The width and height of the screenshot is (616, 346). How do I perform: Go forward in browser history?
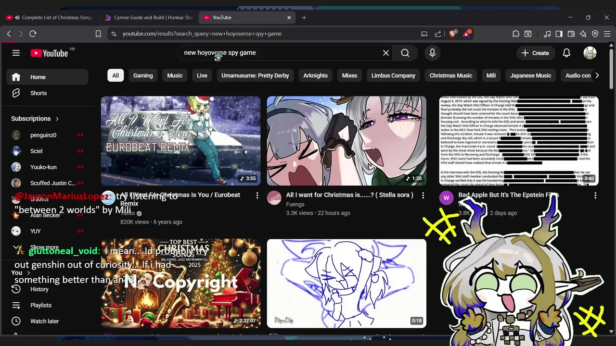(21, 34)
